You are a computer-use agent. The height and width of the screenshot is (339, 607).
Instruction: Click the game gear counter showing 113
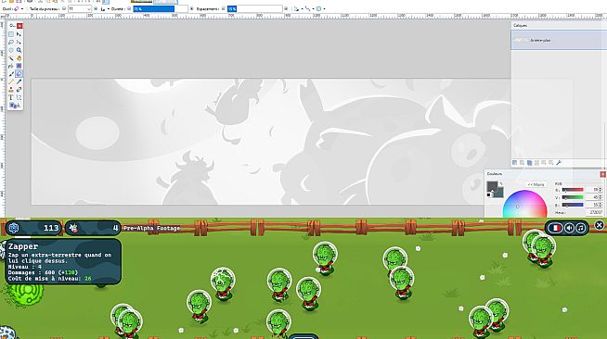click(x=32, y=228)
